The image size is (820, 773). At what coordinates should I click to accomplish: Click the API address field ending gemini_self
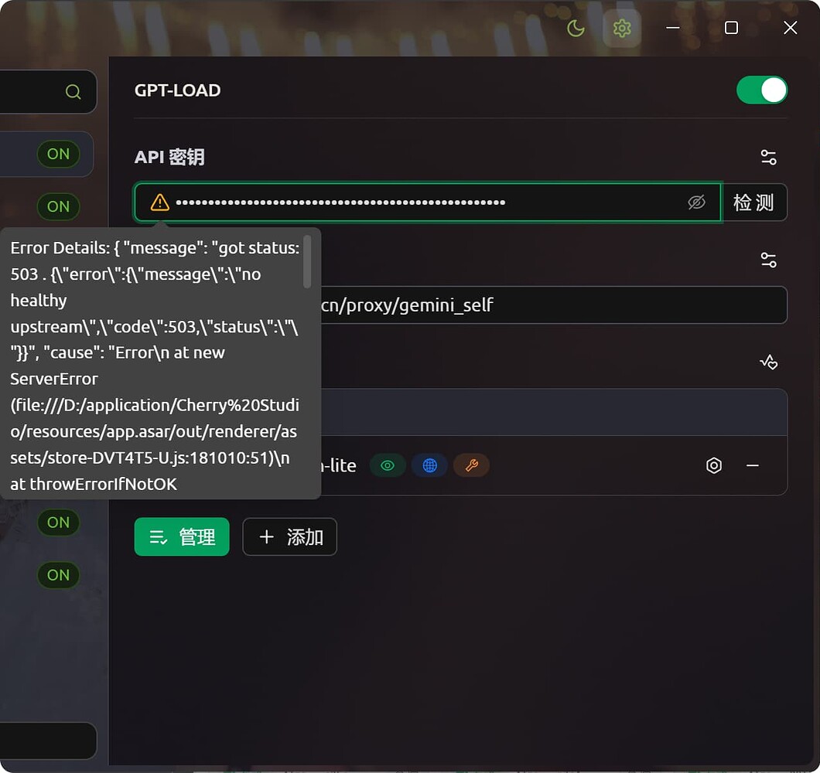click(553, 305)
